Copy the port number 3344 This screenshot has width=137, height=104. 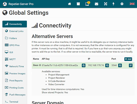click(120, 66)
